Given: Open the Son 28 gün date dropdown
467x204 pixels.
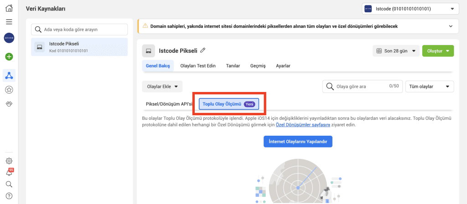Looking at the screenshot, I should (x=396, y=51).
